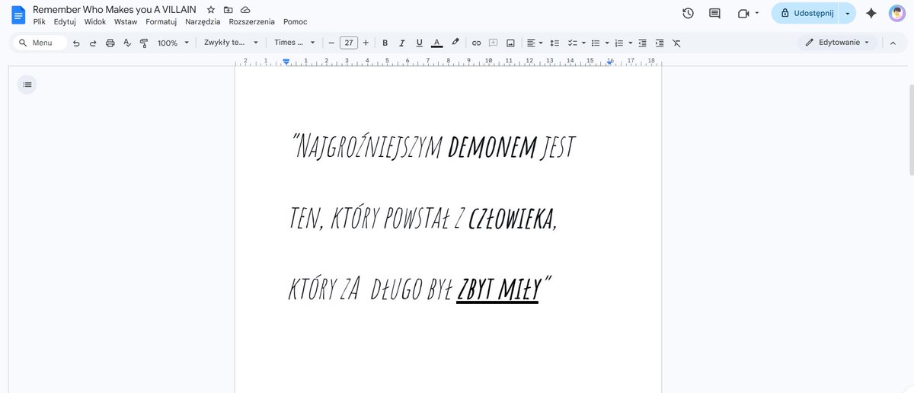Open the Widok menu

click(95, 22)
